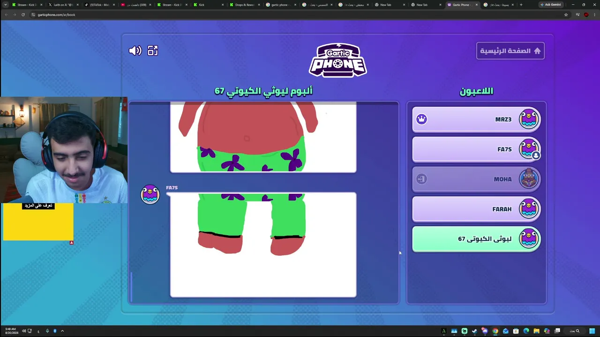Click FA7S's bird avatar in players list
600x337 pixels.
tap(529, 149)
